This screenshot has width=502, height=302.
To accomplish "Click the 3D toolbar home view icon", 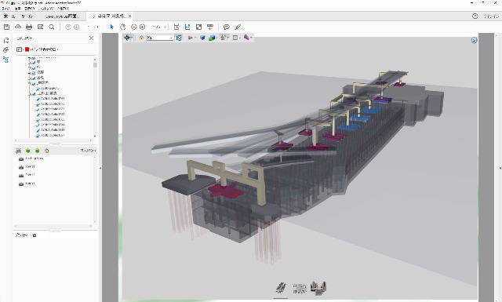I will pos(141,38).
